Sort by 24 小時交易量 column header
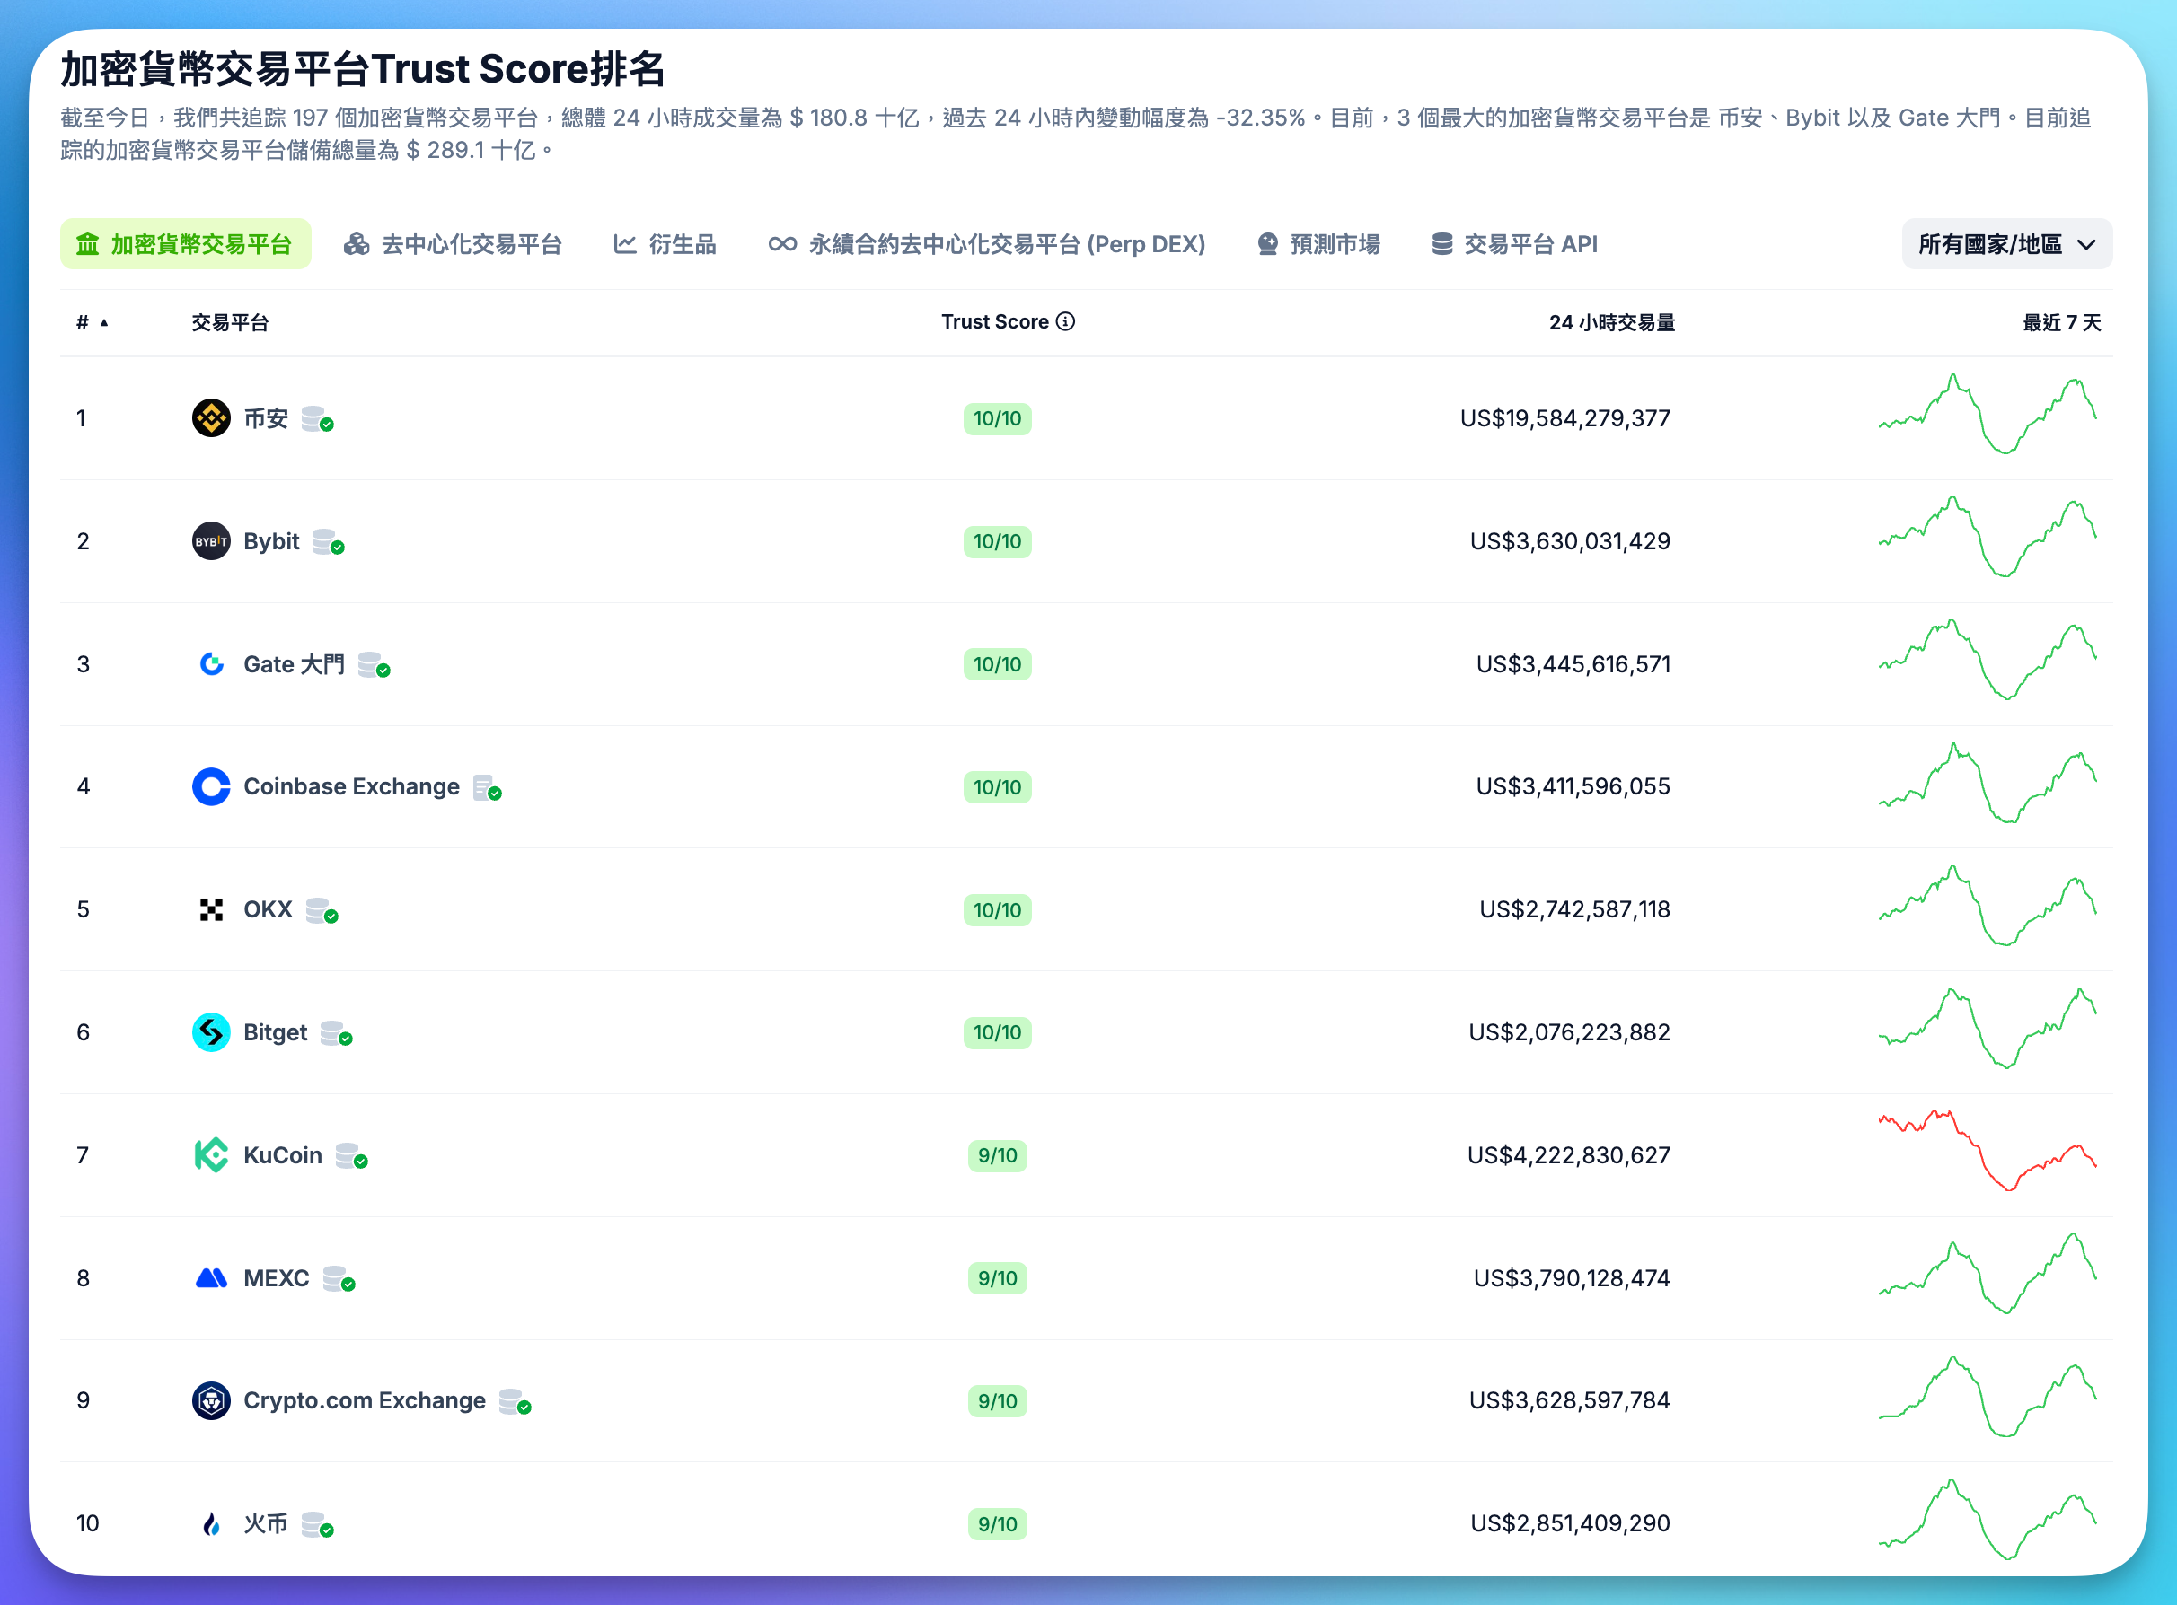Image resolution: width=2177 pixels, height=1605 pixels. tap(1610, 322)
